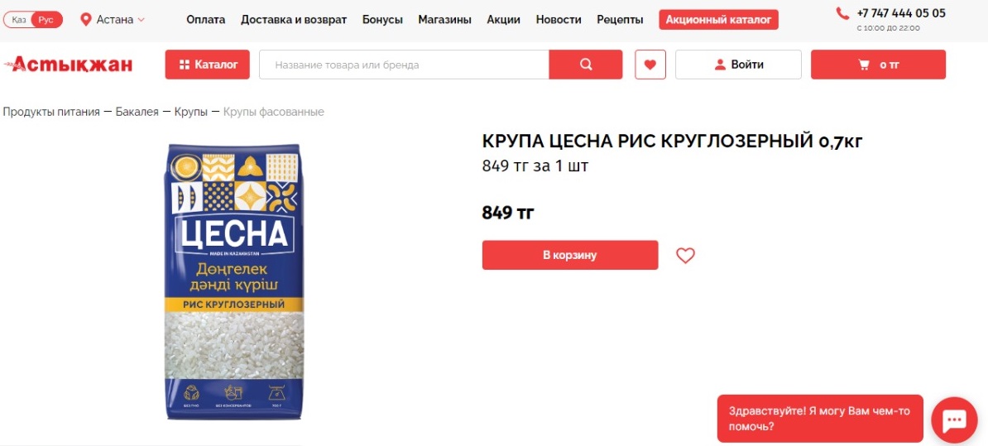This screenshot has width=988, height=446.
Task: Add product to wishlist heart outline
Action: pos(685,255)
